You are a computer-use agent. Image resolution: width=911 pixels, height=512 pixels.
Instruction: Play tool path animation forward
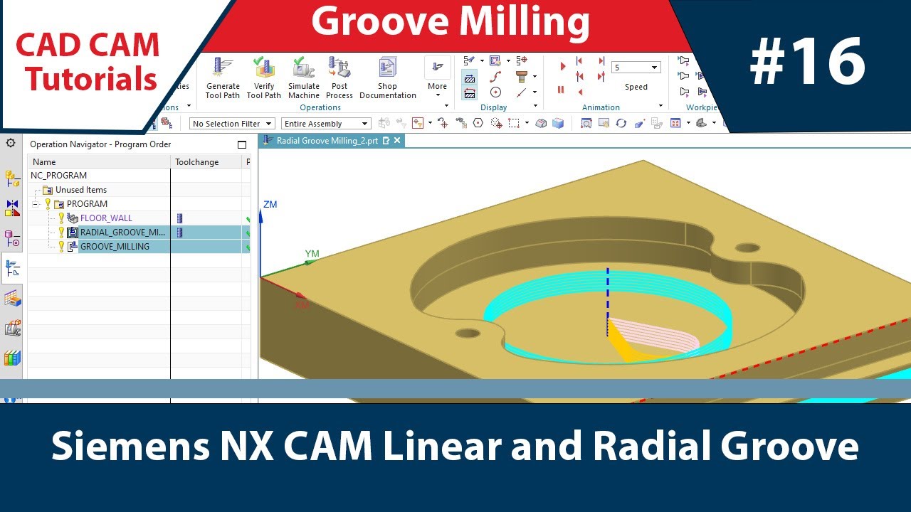point(562,65)
